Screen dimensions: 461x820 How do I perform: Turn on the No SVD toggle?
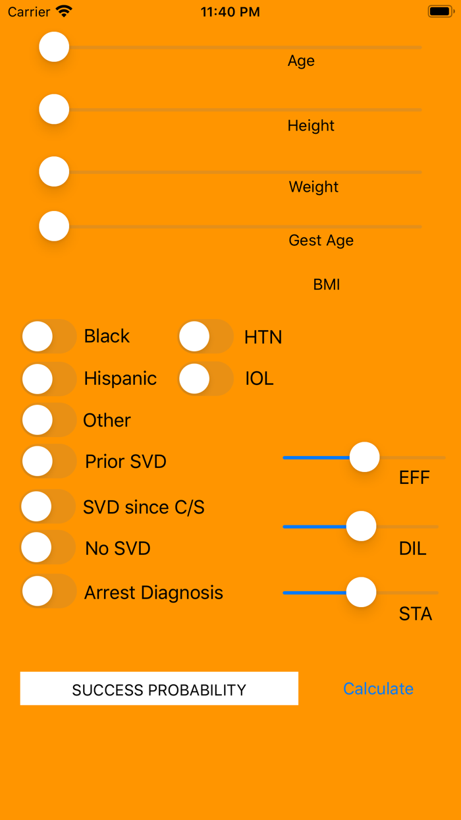pyautogui.click(x=47, y=547)
